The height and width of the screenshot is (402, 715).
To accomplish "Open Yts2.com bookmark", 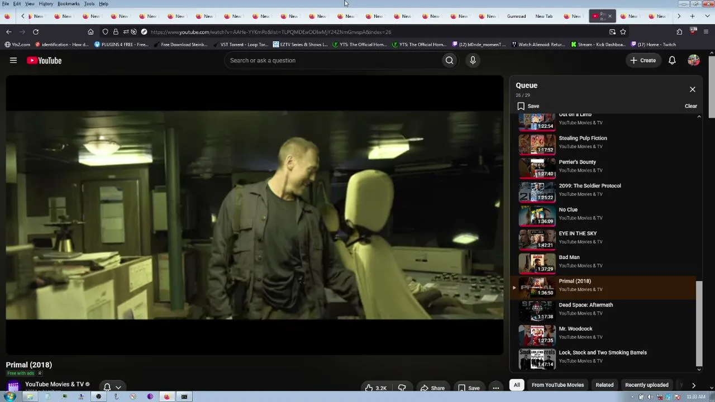I will click(x=17, y=45).
